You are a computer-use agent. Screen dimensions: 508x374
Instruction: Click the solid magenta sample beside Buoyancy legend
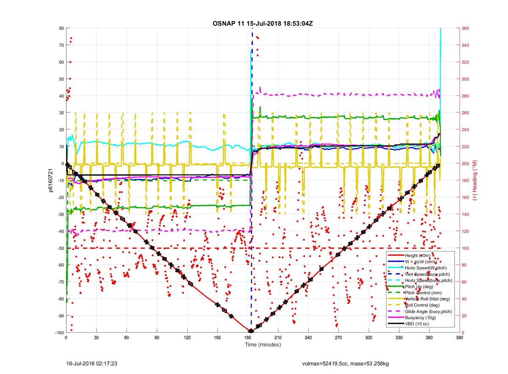[x=396, y=317]
